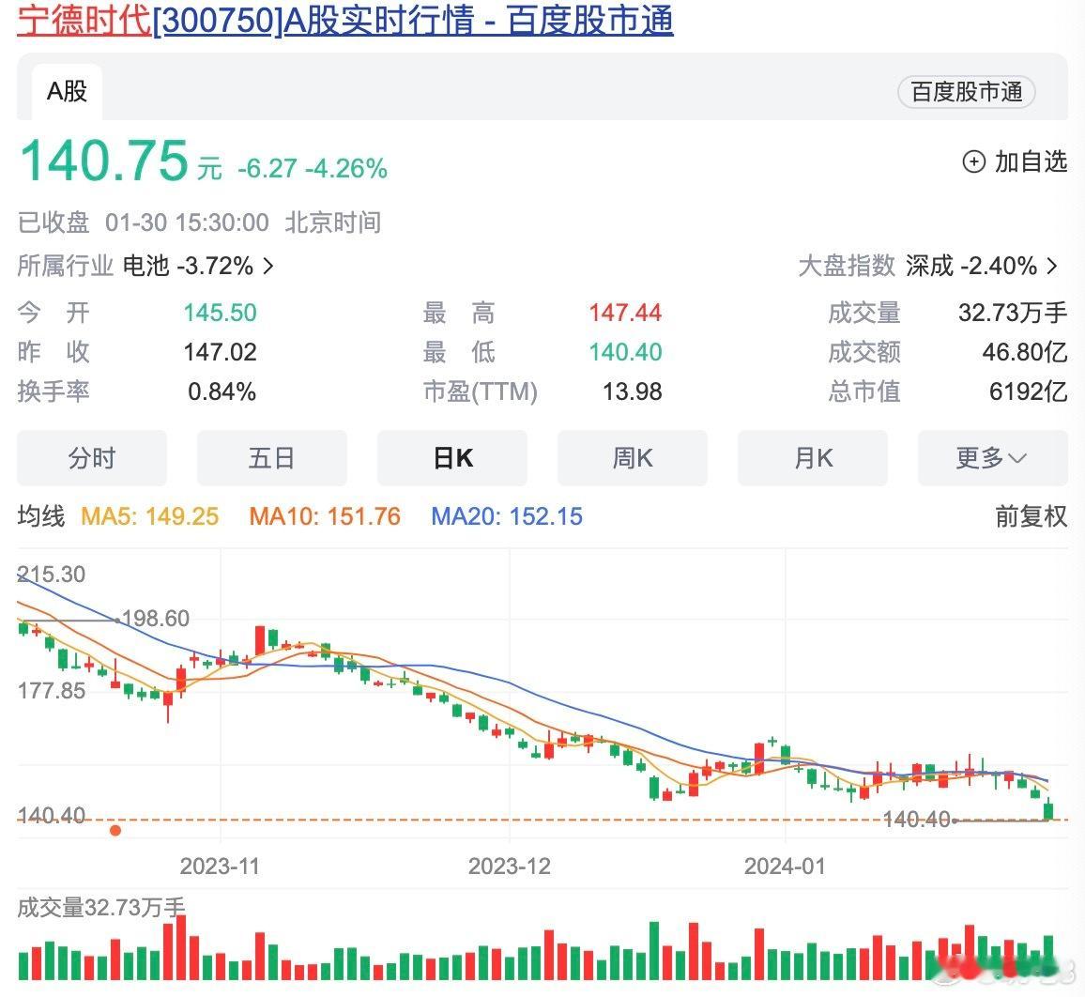1085x997 pixels.
Task: Click the 昨收 value 147.02
Action: click(x=220, y=352)
